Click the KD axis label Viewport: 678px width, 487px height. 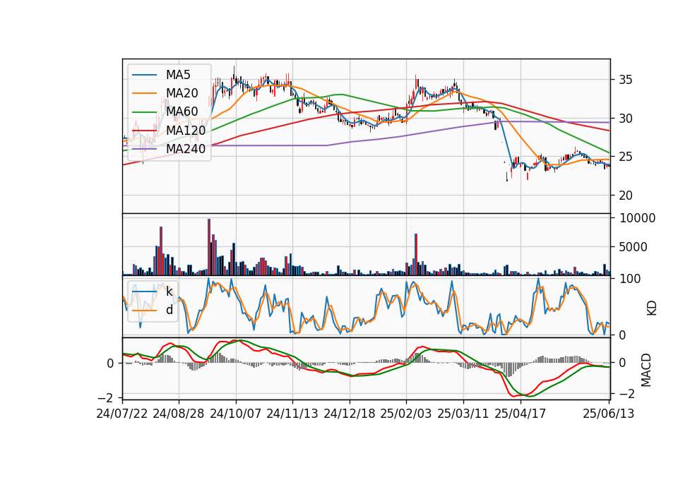pos(651,308)
